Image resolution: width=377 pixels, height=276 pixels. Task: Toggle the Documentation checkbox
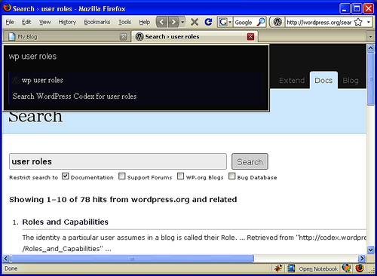click(x=66, y=176)
